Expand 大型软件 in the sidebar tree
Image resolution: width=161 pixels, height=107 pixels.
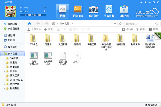click(x=4, y=67)
